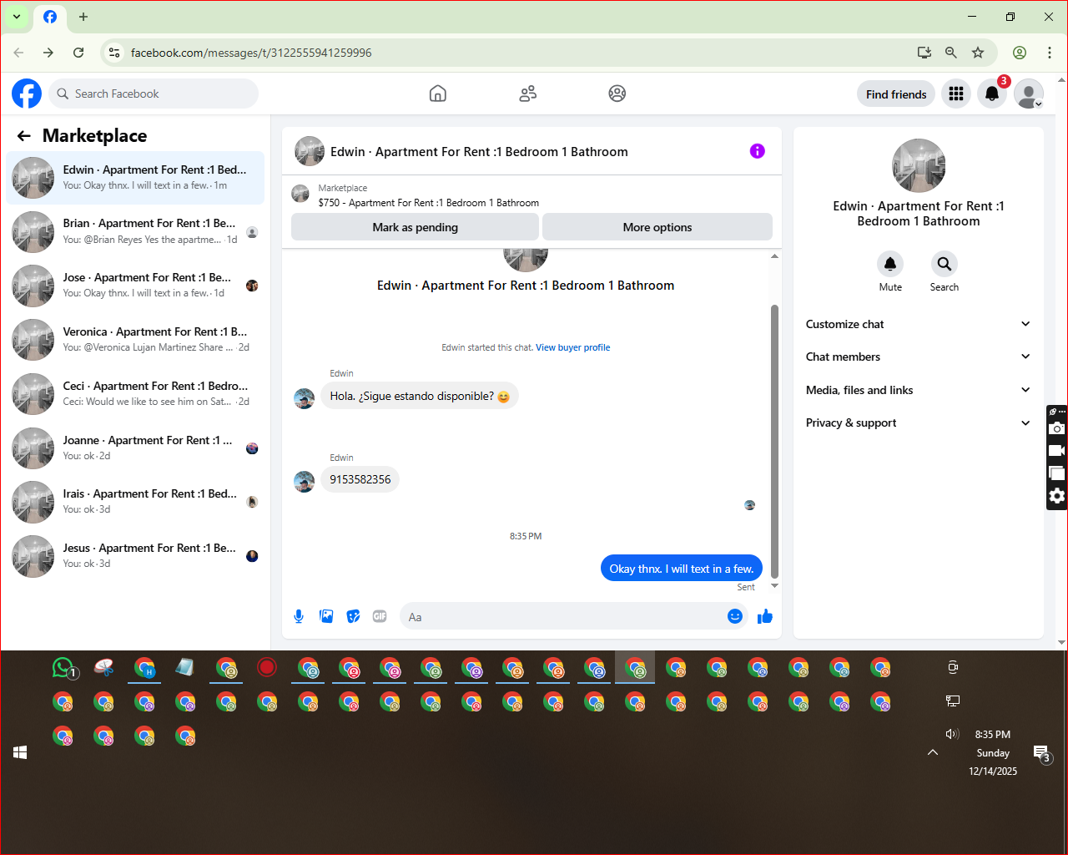
Task: Open Brian apartment conversation
Action: (x=135, y=231)
